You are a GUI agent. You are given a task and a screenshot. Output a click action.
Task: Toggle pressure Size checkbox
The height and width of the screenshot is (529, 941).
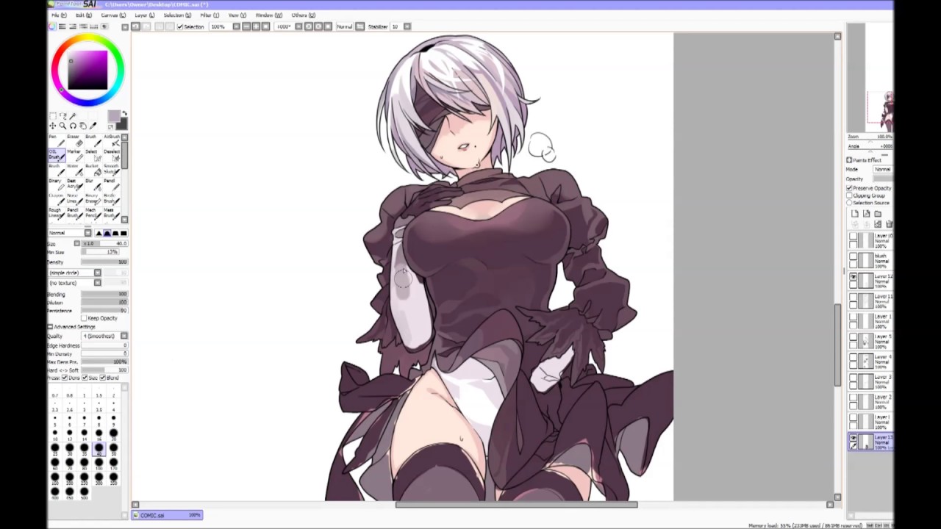[x=84, y=378]
